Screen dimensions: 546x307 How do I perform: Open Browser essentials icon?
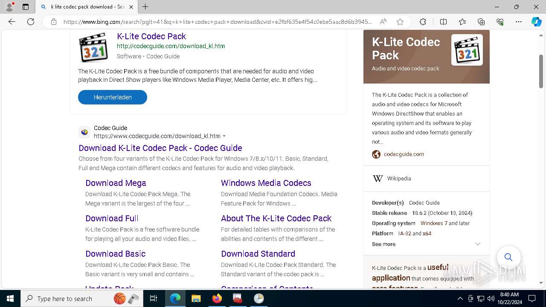coord(500,22)
